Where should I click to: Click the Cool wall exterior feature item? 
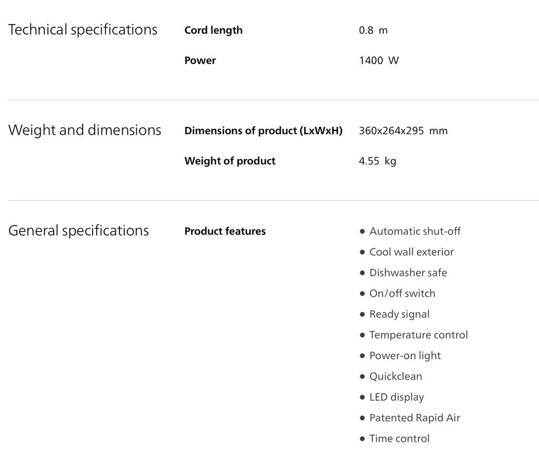pyautogui.click(x=411, y=252)
